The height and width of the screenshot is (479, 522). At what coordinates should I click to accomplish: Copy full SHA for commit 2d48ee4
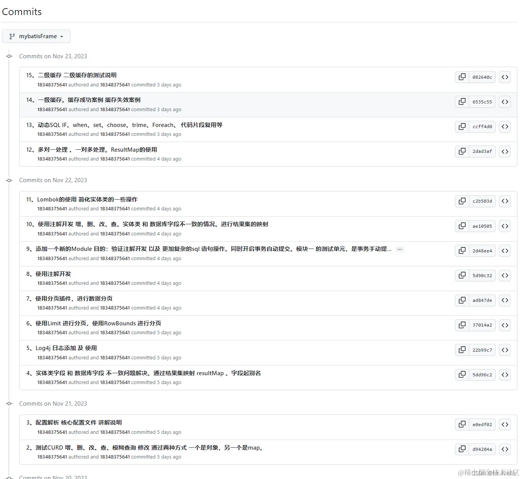(x=462, y=251)
